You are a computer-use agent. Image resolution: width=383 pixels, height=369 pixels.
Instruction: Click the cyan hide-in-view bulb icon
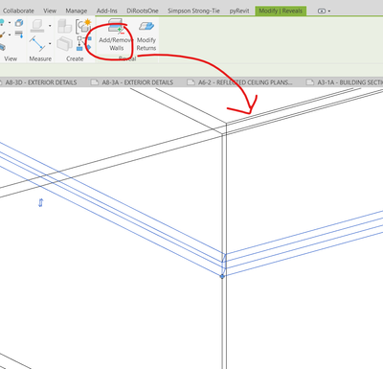point(2,22)
